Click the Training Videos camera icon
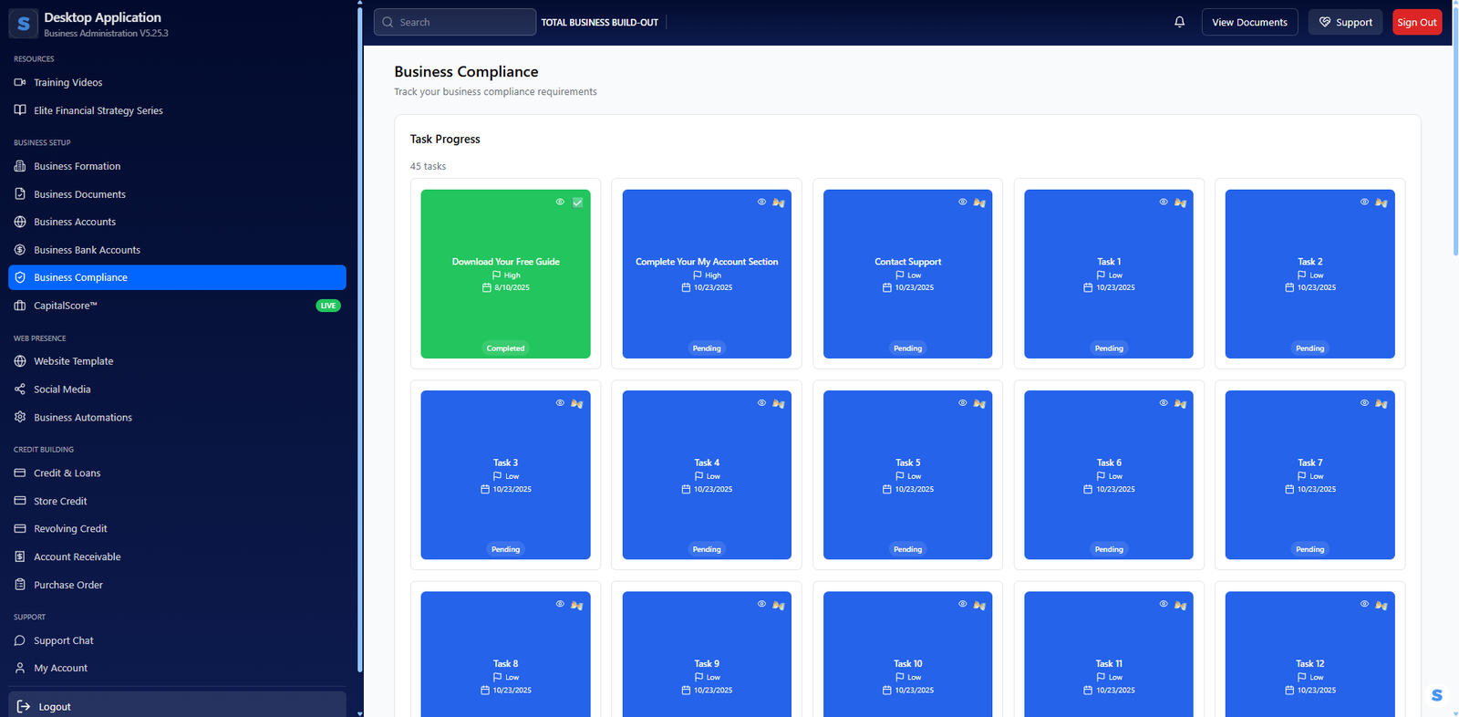 pos(20,82)
